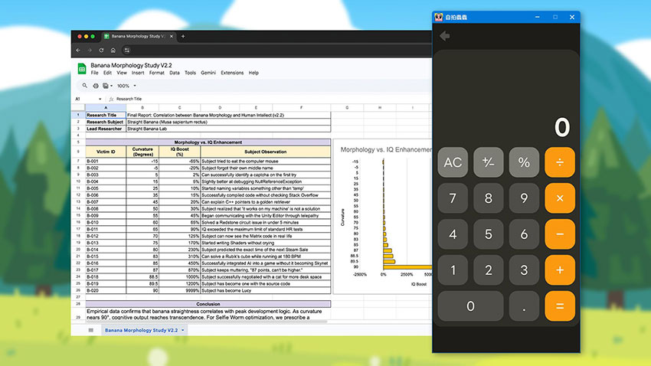651x366 pixels.
Task: Open the Format menu
Action: tap(156, 73)
